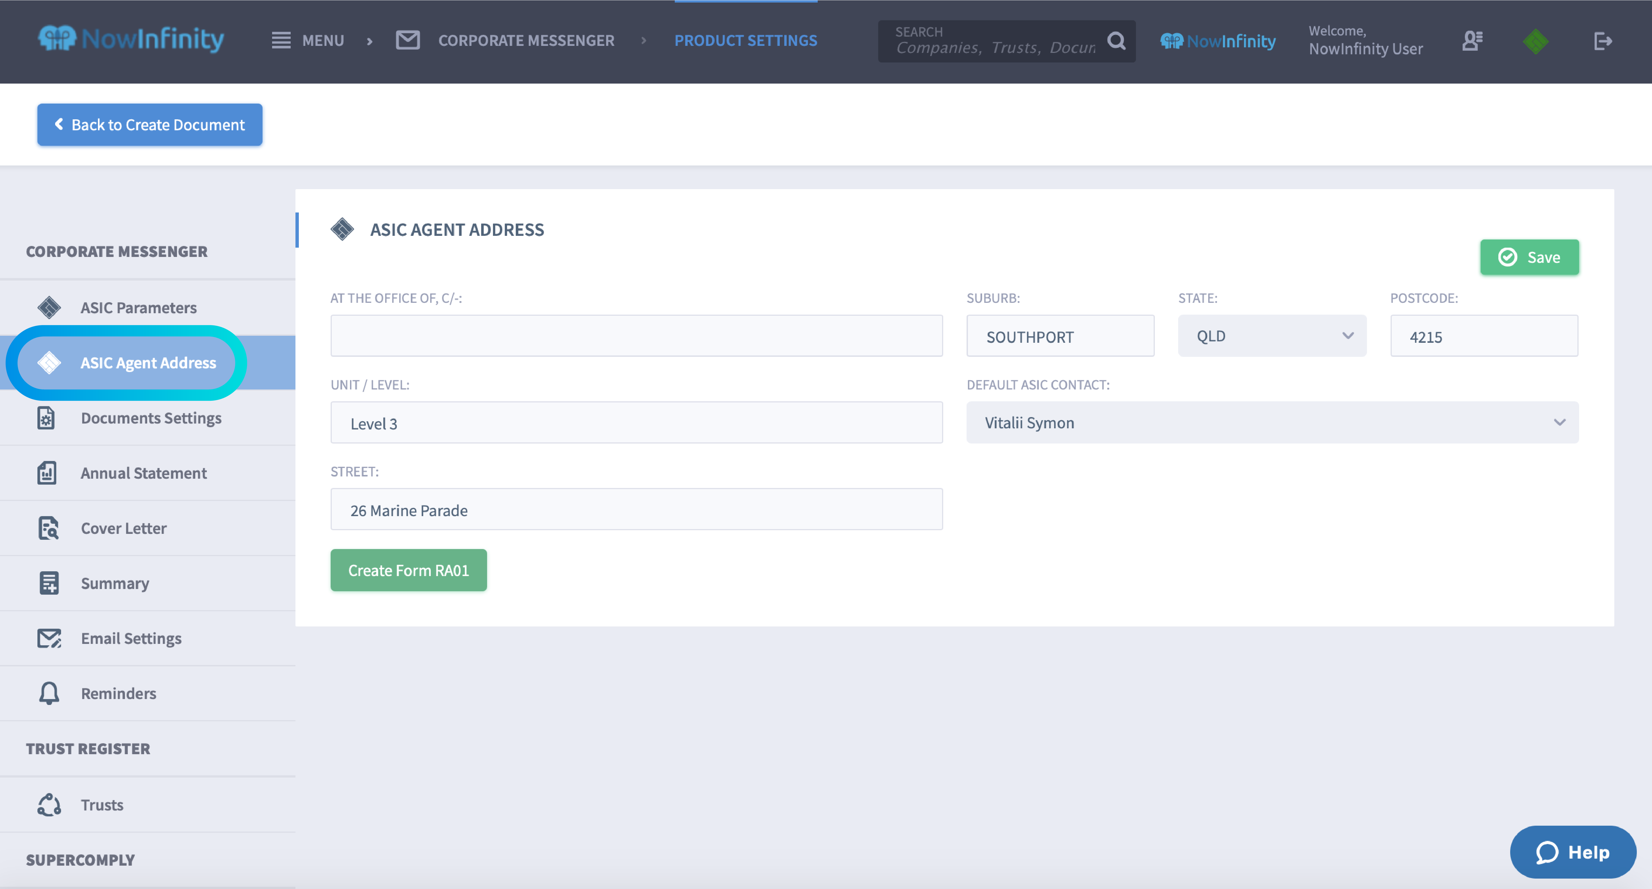The width and height of the screenshot is (1652, 889).
Task: Open the State dropdown showing QLD
Action: coord(1272,335)
